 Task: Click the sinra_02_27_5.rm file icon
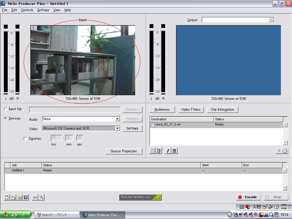pyautogui.click(x=153, y=125)
